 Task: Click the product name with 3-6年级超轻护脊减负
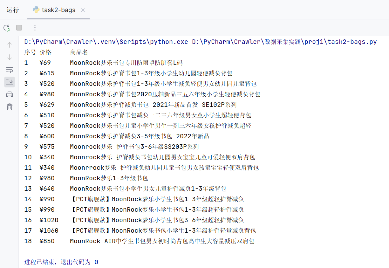tap(157, 220)
